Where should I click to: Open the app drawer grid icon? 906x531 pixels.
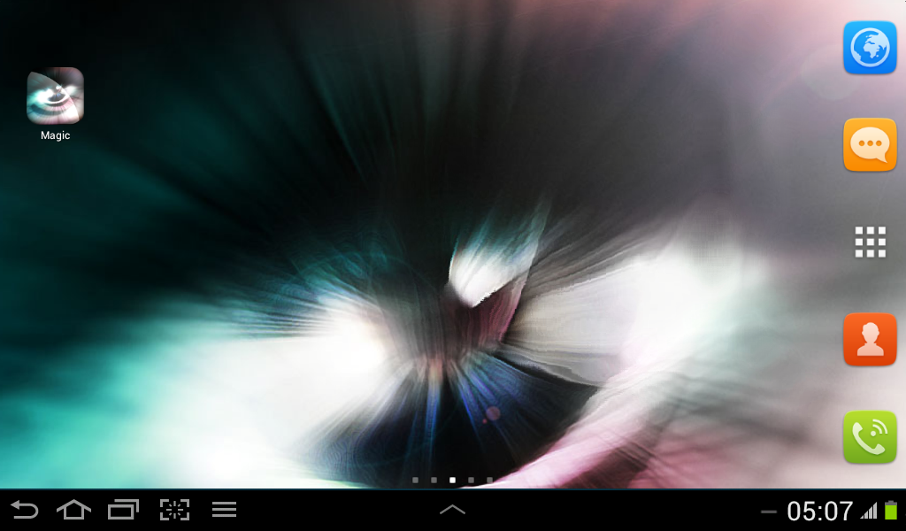[x=871, y=242]
